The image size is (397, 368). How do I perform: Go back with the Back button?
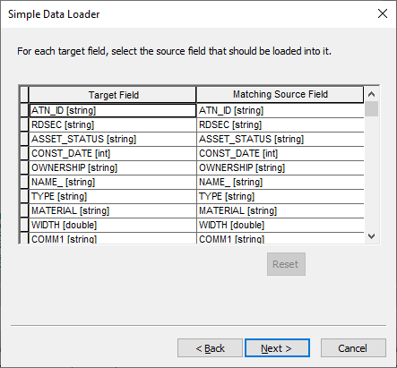coord(210,348)
